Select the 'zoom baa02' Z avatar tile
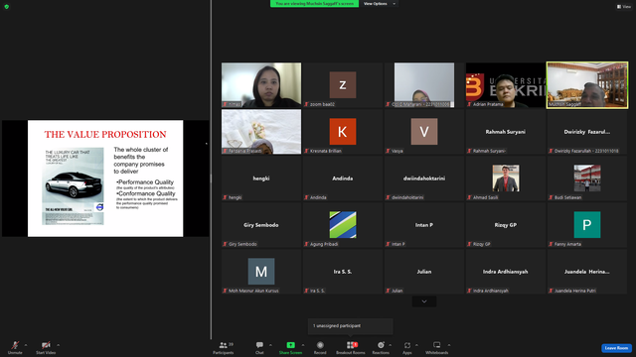Viewport: 636px width, 357px height. [x=343, y=85]
